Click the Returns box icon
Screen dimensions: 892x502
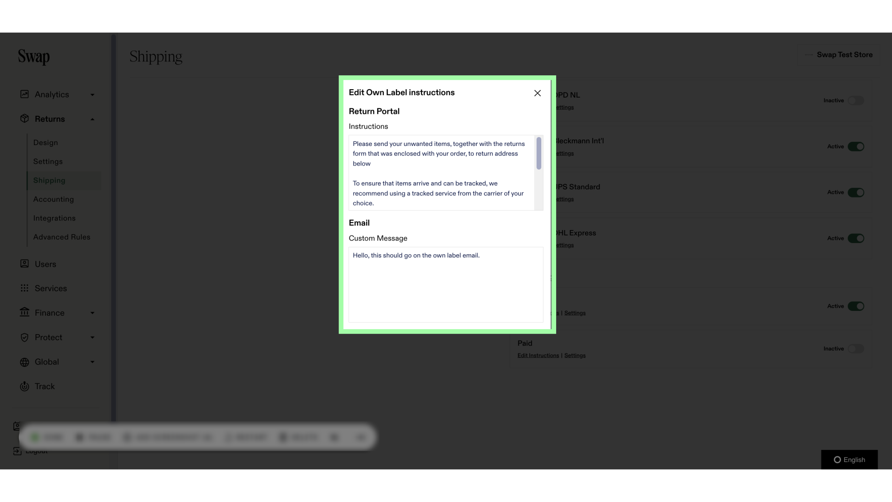click(25, 119)
